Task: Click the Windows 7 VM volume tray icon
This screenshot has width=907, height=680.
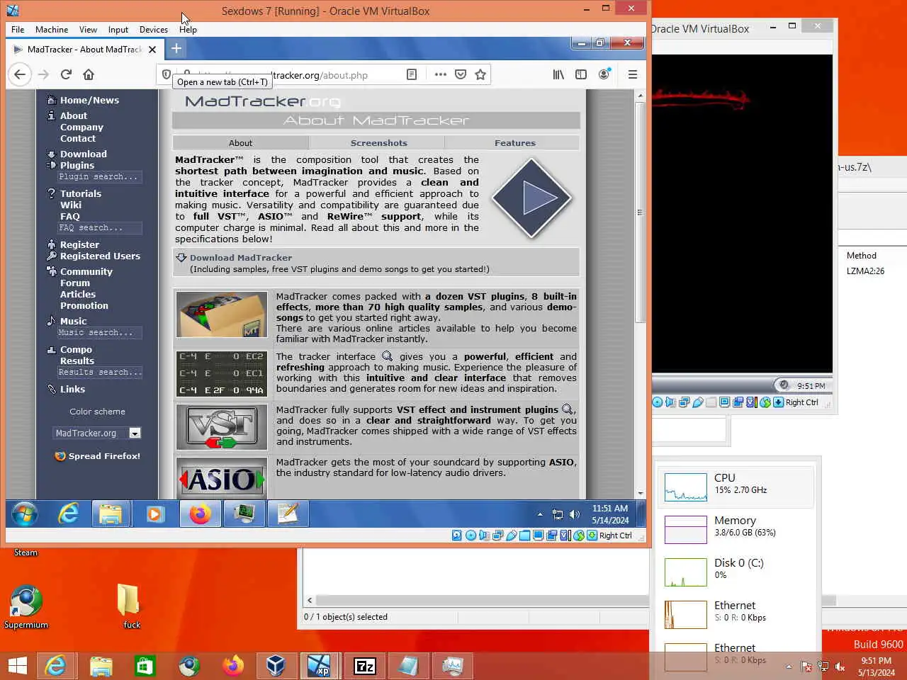Action: [575, 514]
